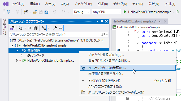Screen dimensions: 181x101
Task: Open the デバッグ(D) menu
Action: [x=120, y=4]
